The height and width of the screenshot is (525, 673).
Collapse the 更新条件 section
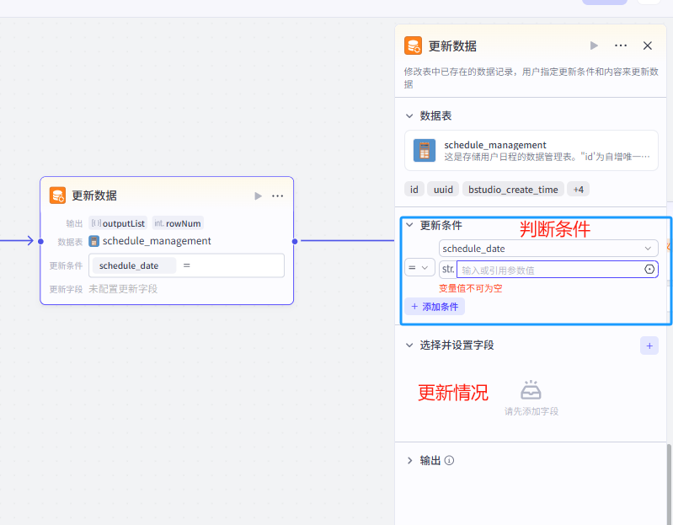pyautogui.click(x=410, y=226)
